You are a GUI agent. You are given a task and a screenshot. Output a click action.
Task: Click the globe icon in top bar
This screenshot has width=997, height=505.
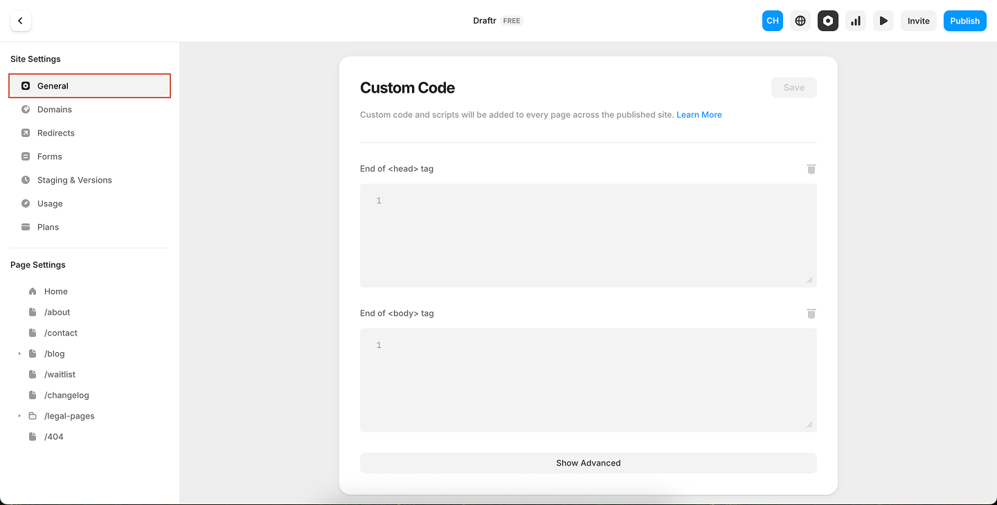click(800, 21)
